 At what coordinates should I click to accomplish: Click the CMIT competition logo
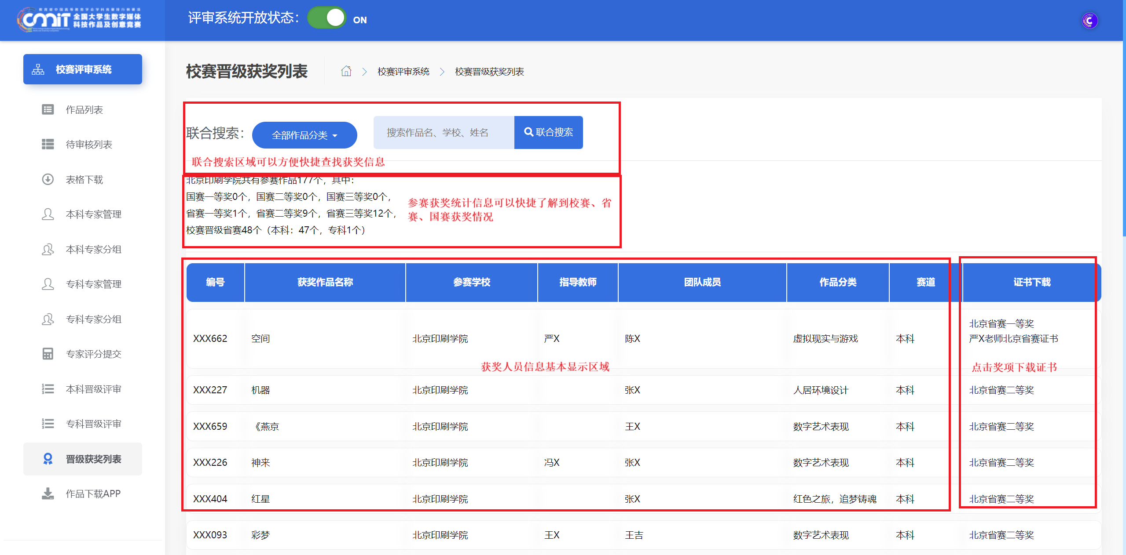click(x=79, y=20)
